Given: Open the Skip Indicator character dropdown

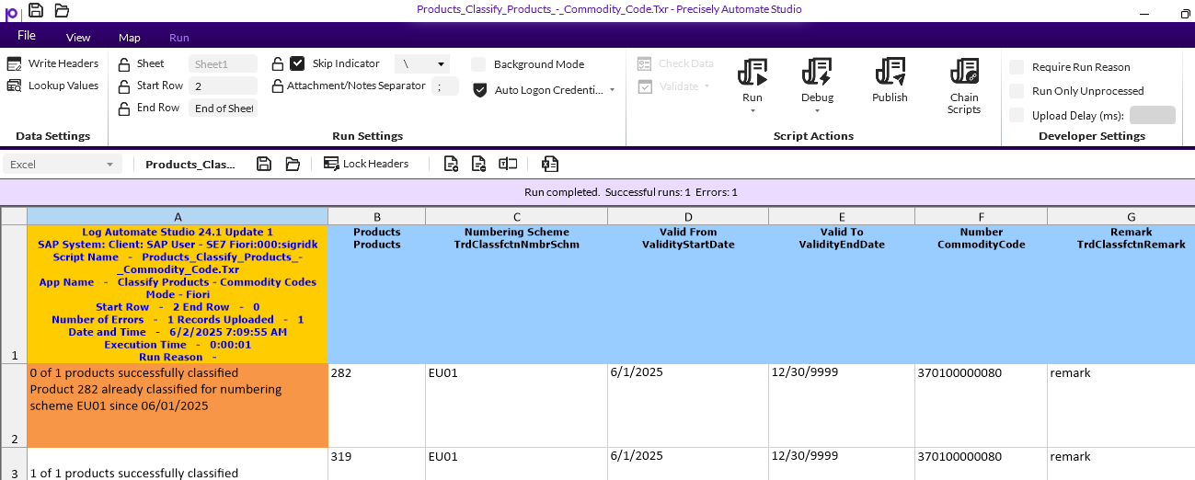Looking at the screenshot, I should (442, 64).
